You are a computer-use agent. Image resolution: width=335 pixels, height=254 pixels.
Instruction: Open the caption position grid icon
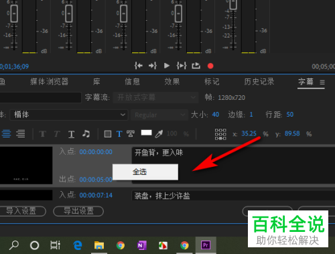(x=220, y=134)
